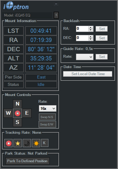Click Park To Defined Position
Screen dimensions: 118x169
(x=28, y=161)
